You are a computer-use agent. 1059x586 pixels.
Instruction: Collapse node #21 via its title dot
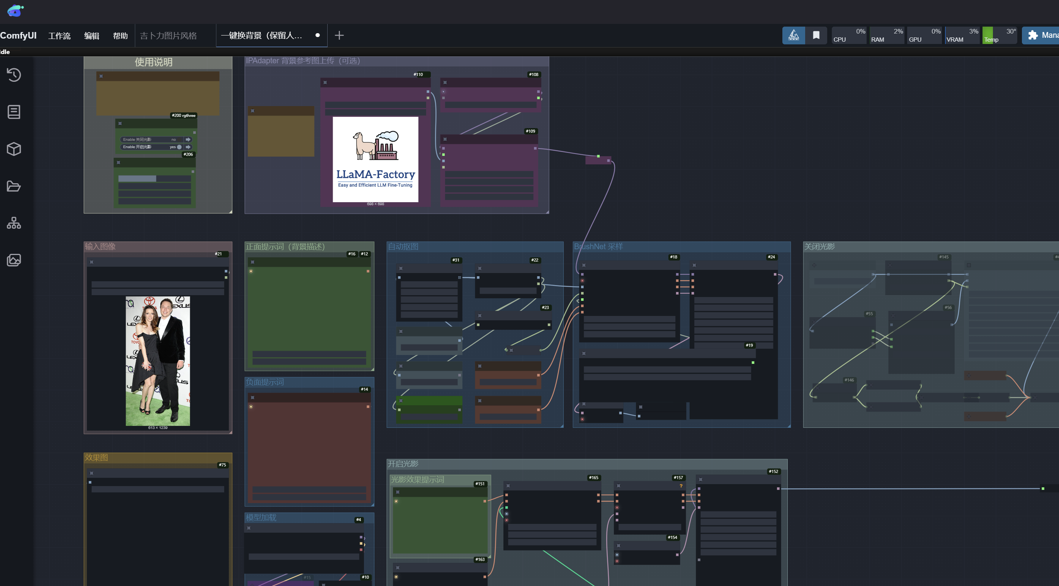(91, 262)
